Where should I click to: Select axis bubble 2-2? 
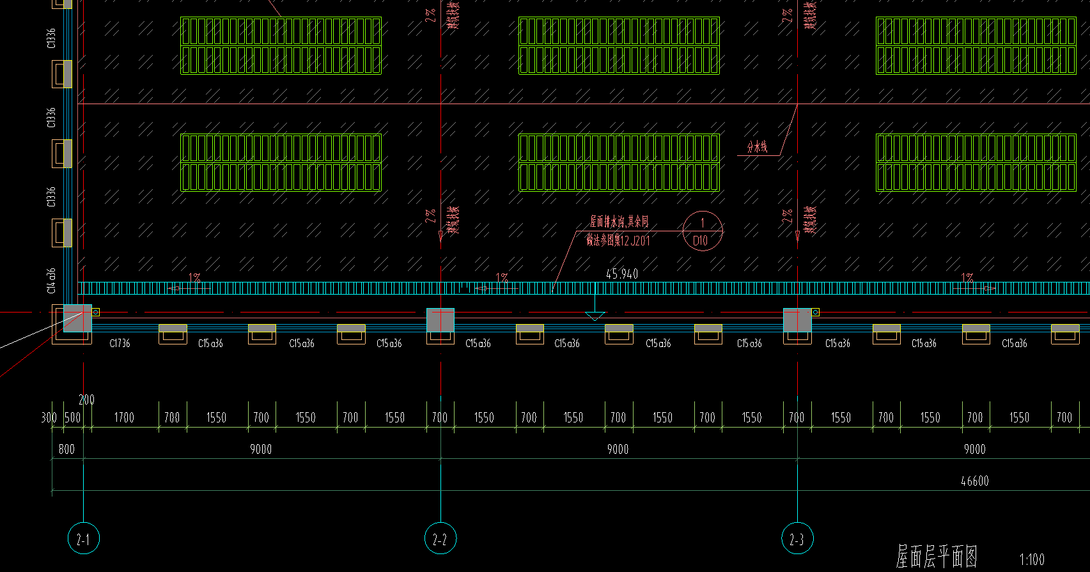point(440,539)
